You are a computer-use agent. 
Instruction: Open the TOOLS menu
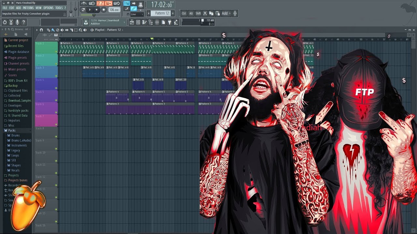coord(59,8)
